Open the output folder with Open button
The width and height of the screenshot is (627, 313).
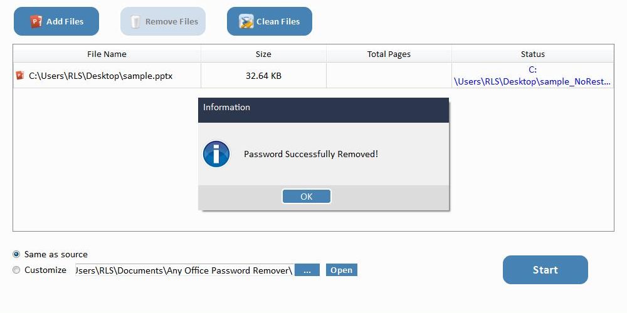(x=342, y=270)
